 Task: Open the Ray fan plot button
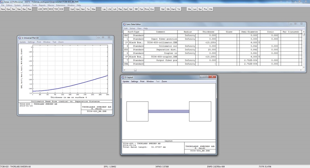(120, 9)
